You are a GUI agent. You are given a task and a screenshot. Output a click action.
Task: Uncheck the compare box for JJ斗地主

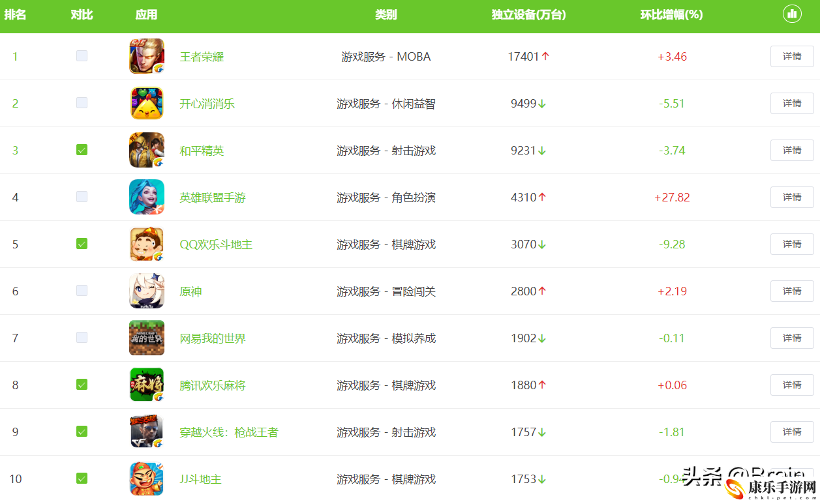[x=82, y=479]
